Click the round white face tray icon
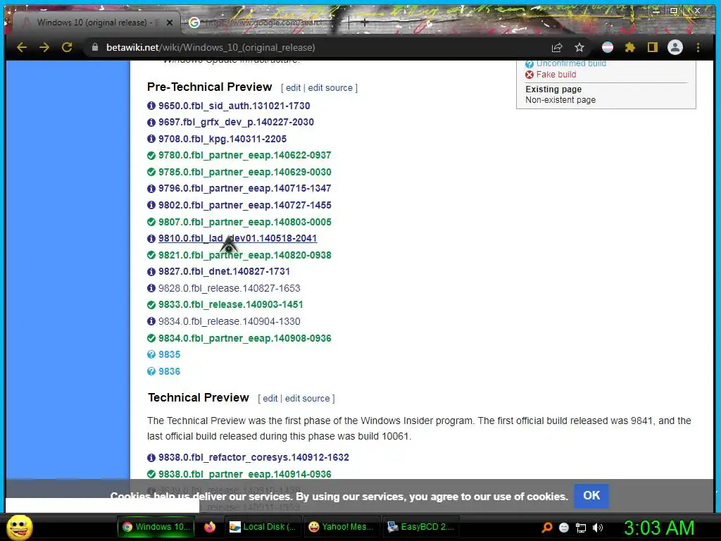This screenshot has width=721, height=541. [x=564, y=528]
